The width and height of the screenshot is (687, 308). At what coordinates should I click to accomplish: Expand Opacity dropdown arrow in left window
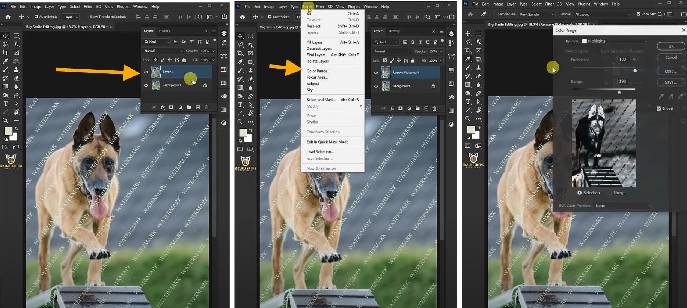point(214,51)
